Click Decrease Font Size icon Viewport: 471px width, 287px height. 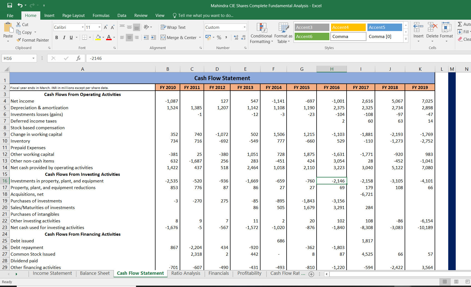tap(112, 27)
